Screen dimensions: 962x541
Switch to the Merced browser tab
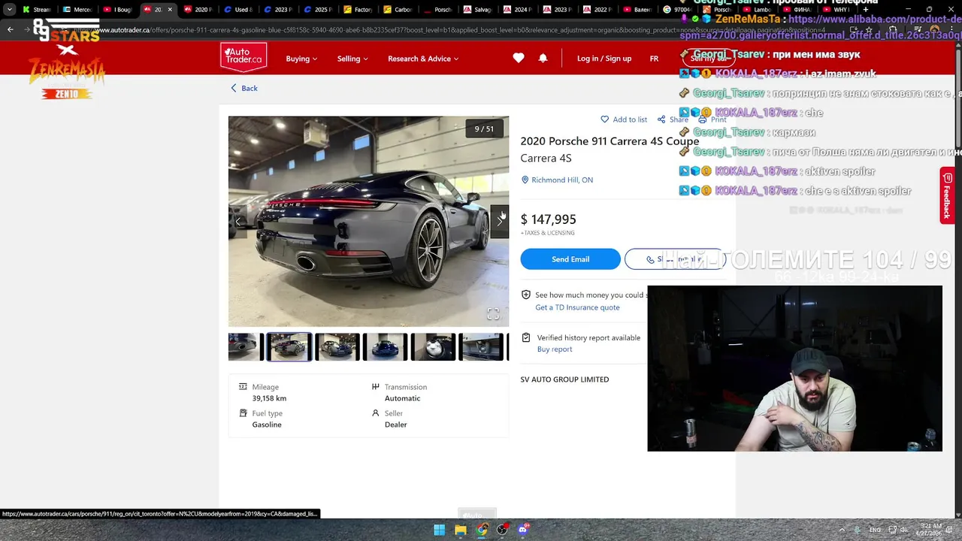77,10
